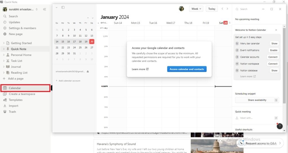This screenshot has height=153, width=288.
Task: Click the Sat 20 column header
Action: [x=223, y=23]
